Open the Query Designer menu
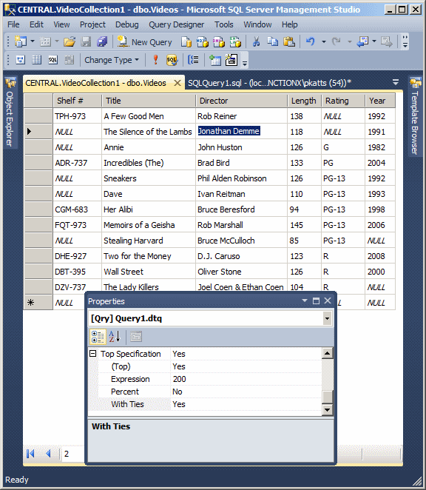This screenshot has width=426, height=490. [x=176, y=24]
